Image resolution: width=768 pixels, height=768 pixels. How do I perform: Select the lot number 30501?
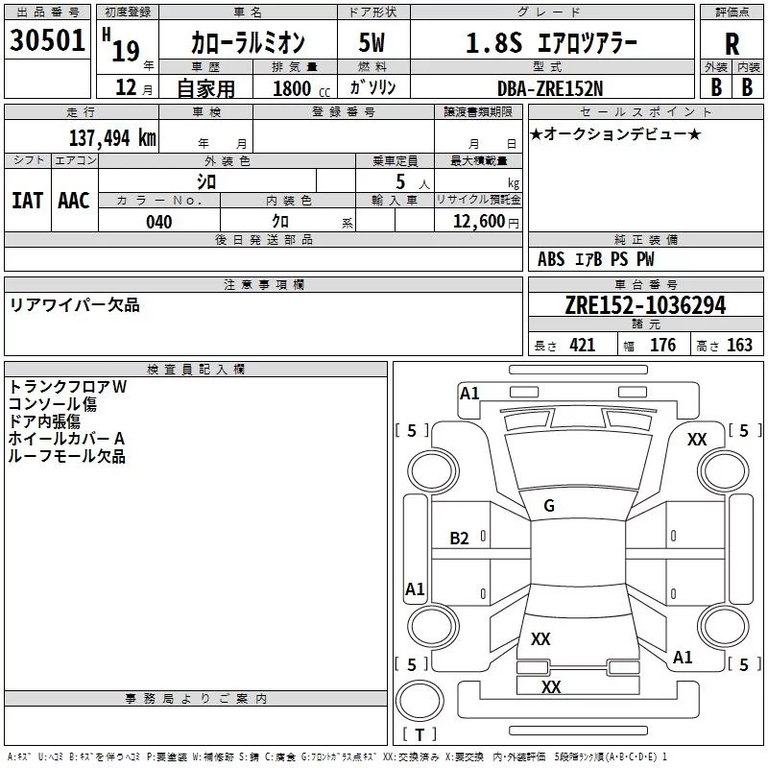[x=47, y=41]
